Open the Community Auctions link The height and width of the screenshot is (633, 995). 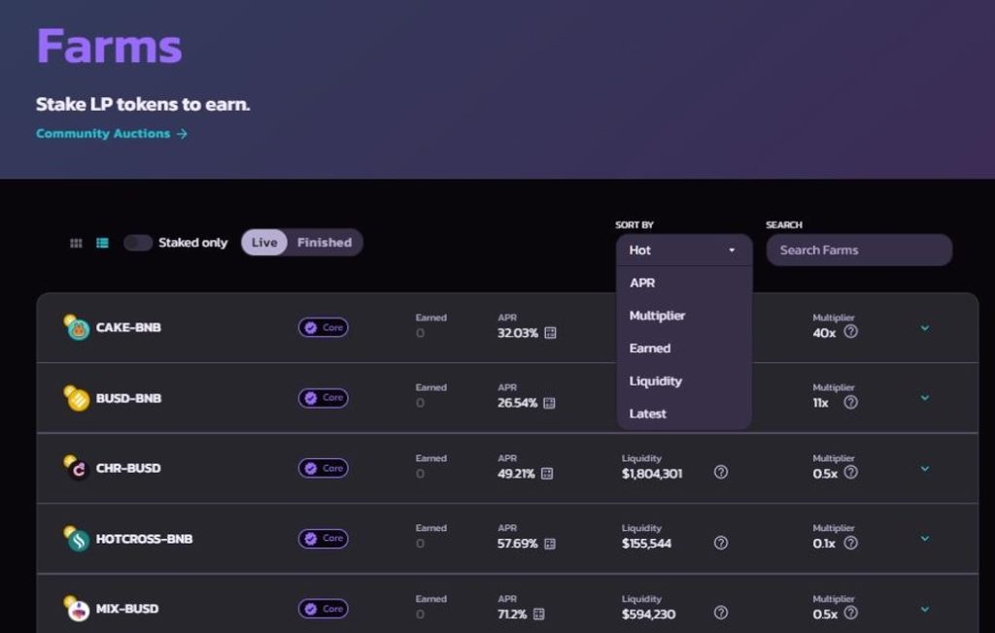click(x=110, y=131)
